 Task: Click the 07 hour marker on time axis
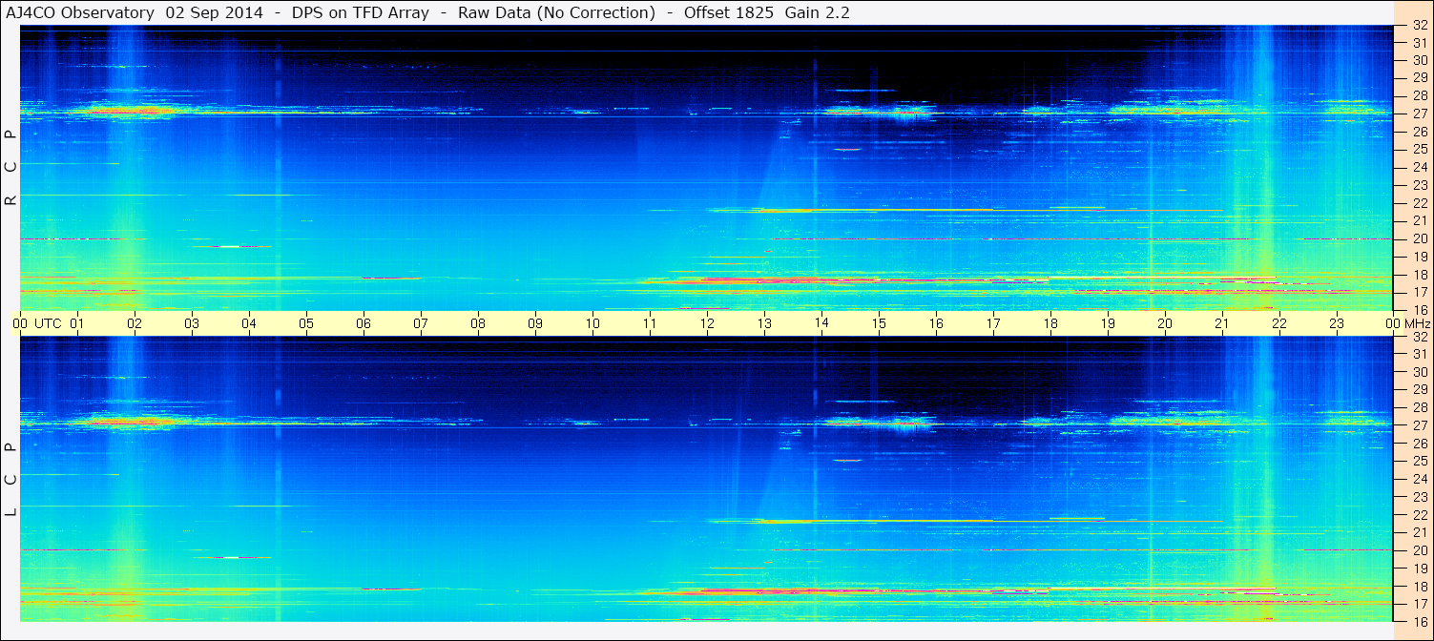(x=421, y=323)
